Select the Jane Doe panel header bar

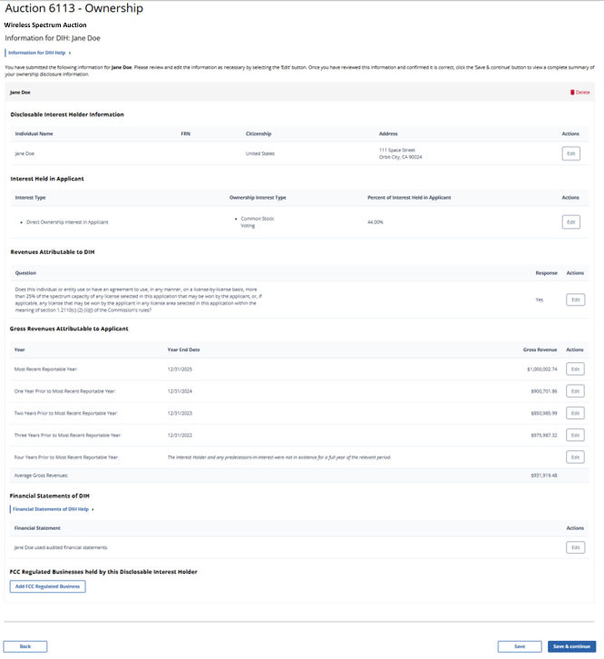(x=272, y=92)
